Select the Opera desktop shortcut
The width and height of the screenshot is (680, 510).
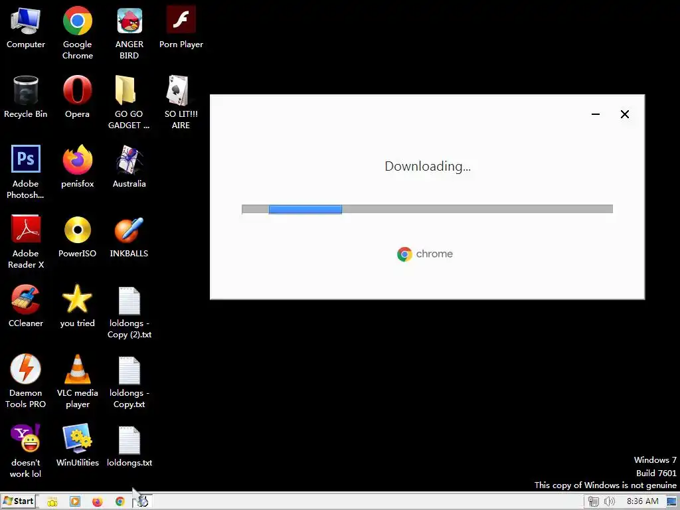point(77,97)
